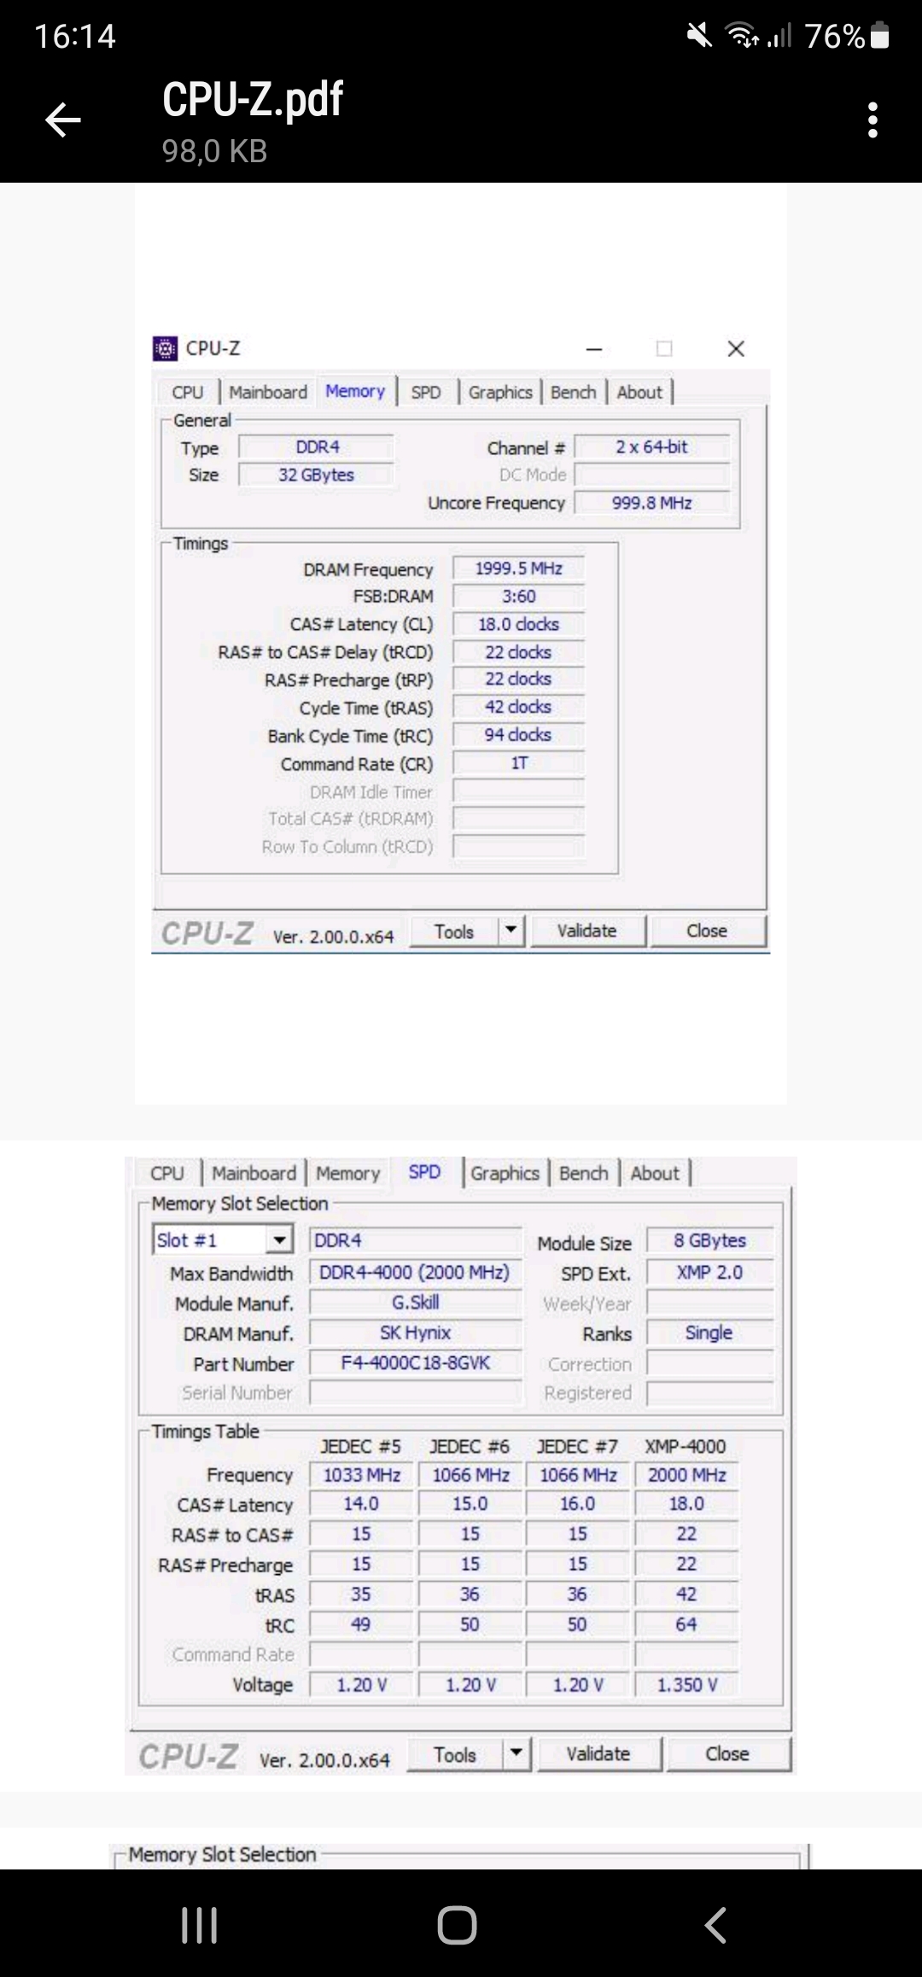Click Command Rate value 1T
The width and height of the screenshot is (922, 1977).
tap(518, 763)
